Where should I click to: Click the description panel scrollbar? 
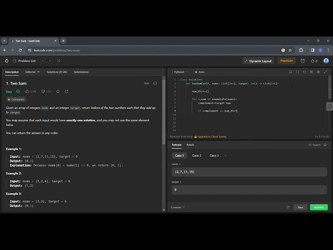point(163,112)
